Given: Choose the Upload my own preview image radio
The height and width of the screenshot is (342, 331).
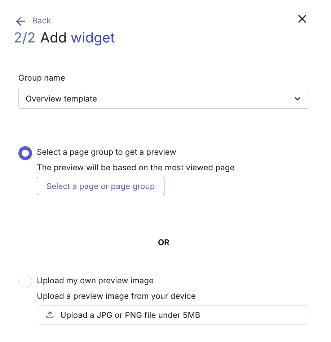Looking at the screenshot, I should 25,282.
